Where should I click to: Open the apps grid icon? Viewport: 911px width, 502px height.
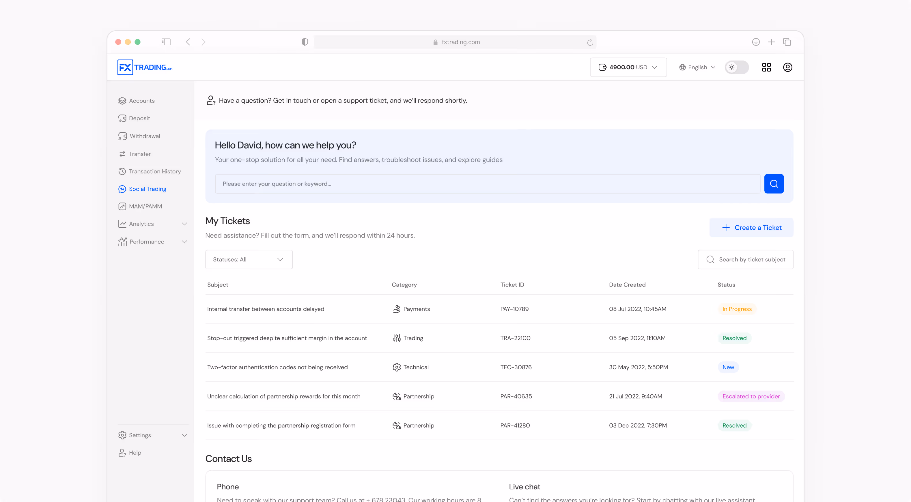point(766,67)
